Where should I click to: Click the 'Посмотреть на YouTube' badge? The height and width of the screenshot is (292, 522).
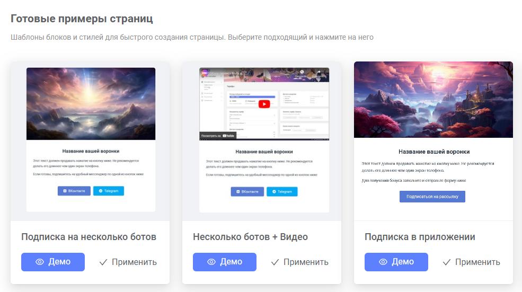point(218,136)
